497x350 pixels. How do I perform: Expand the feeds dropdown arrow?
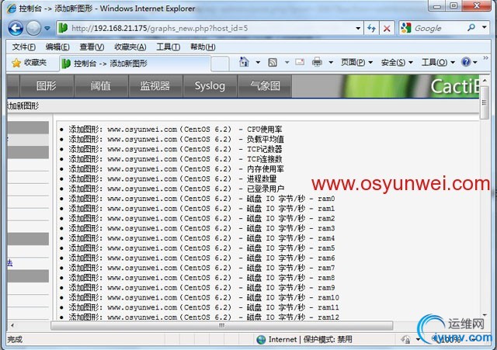[x=287, y=62]
